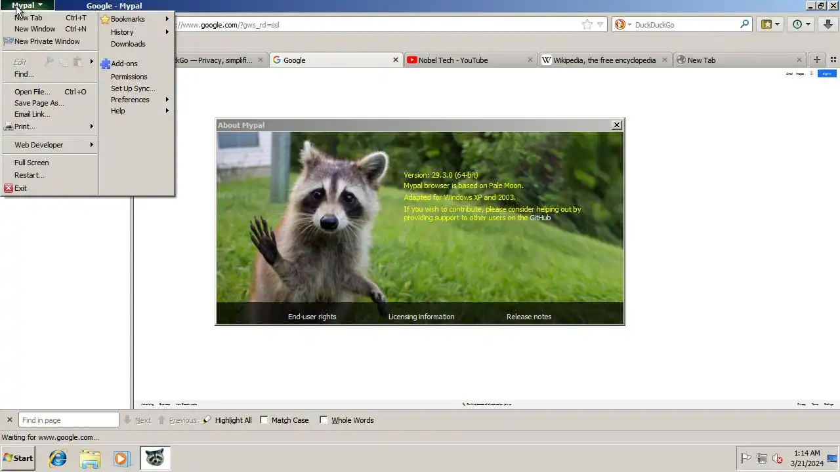Expand the Print submenu arrow

(x=92, y=127)
